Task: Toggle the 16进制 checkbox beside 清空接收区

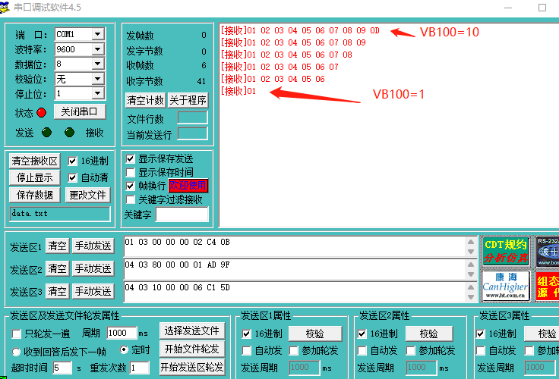Action: pos(73,161)
